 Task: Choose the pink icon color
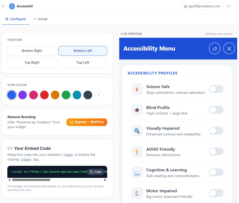tap(33, 95)
